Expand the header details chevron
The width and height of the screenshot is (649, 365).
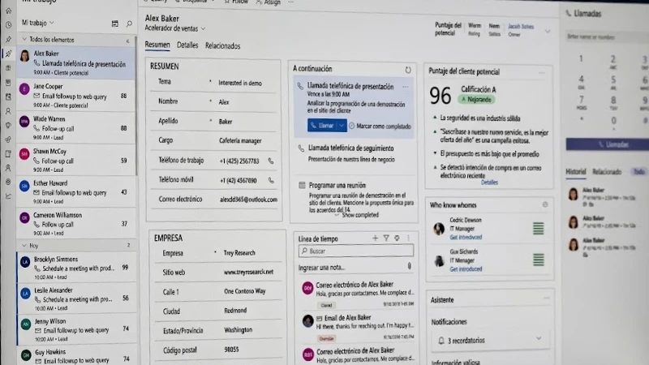tap(547, 32)
